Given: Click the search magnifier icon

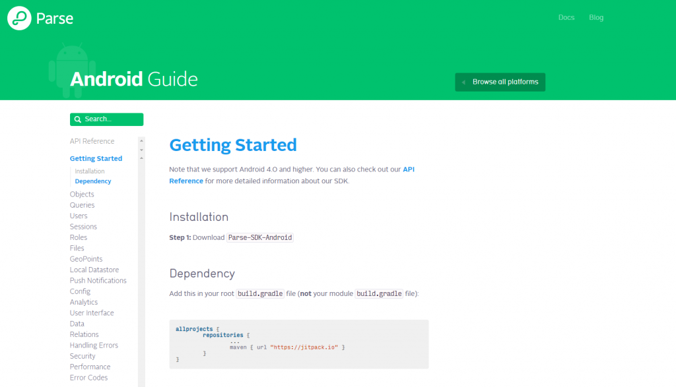Looking at the screenshot, I should pyautogui.click(x=78, y=119).
